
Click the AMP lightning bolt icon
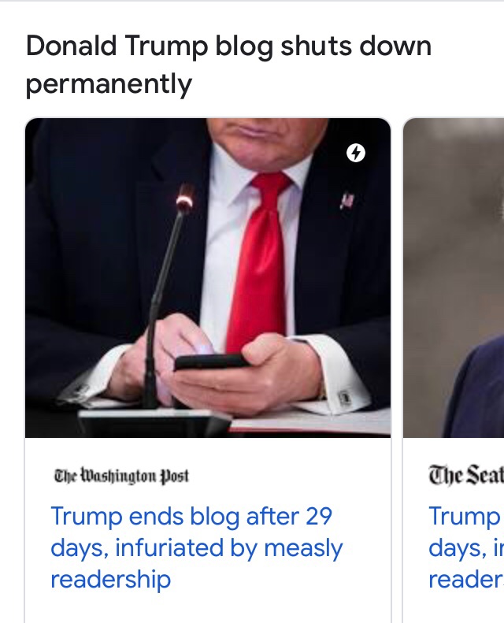coord(355,153)
